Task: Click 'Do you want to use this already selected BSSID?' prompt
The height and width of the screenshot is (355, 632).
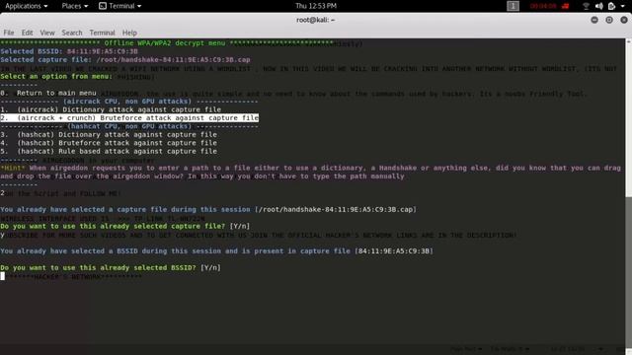Action: [x=111, y=267]
